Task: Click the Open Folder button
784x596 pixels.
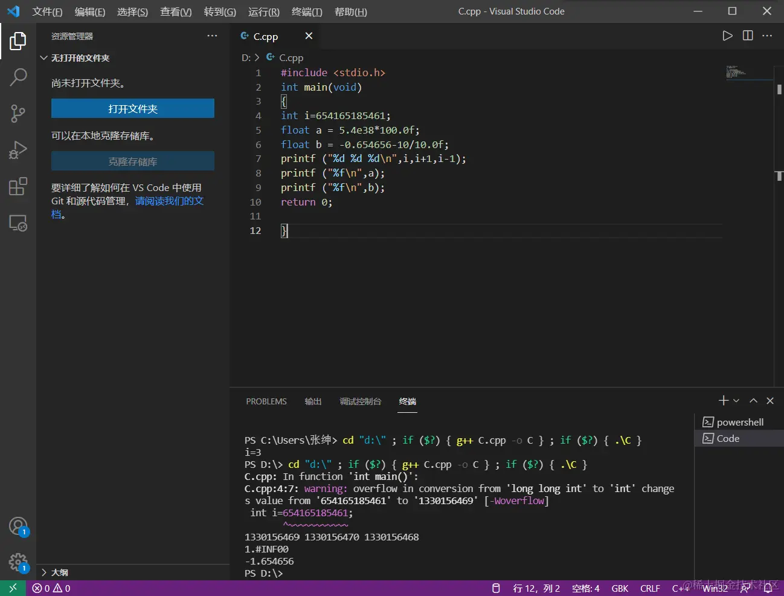Action: pos(133,109)
